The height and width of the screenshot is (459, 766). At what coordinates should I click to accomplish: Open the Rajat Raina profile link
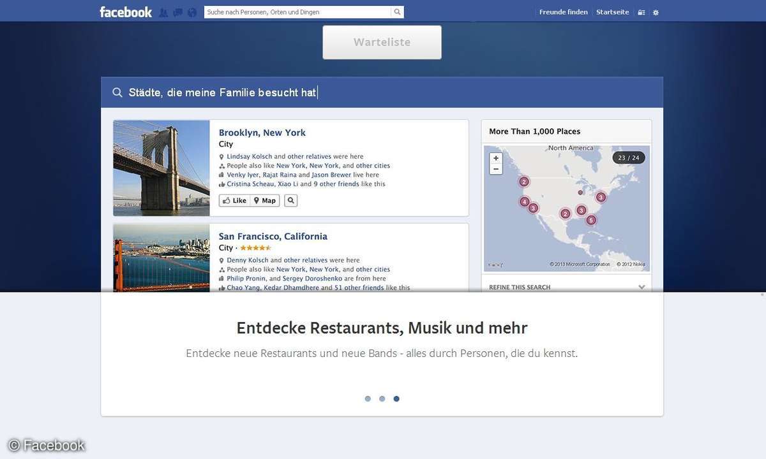[281, 175]
